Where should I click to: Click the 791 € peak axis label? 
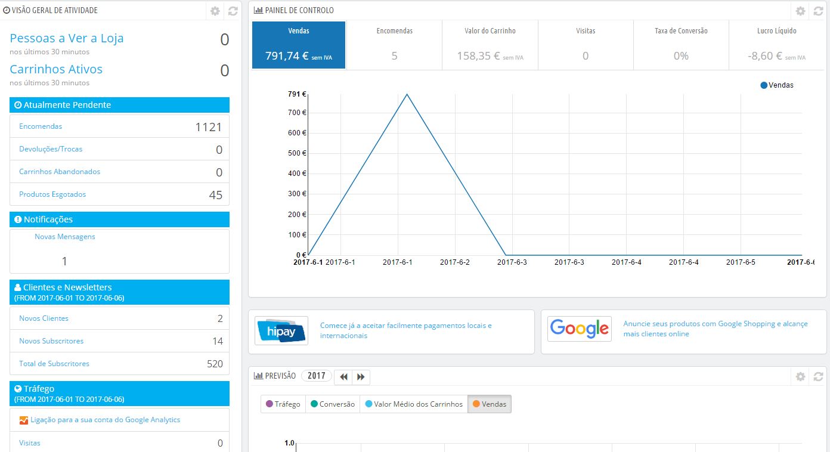tap(297, 94)
